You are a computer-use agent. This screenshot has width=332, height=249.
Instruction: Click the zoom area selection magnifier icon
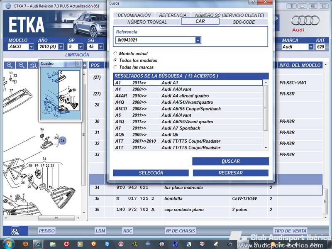pos(33,65)
